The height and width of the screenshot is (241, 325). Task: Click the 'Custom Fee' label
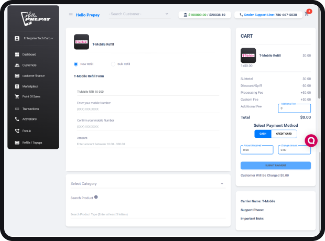tap(250, 100)
